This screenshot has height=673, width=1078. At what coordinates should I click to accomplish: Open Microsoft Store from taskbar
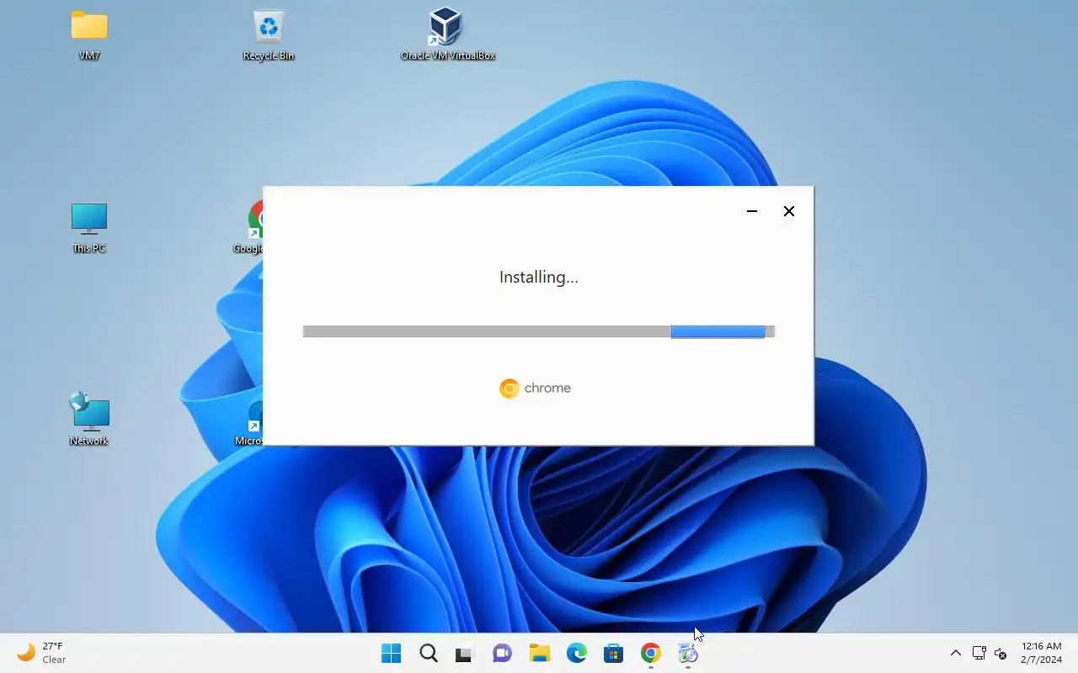point(614,654)
